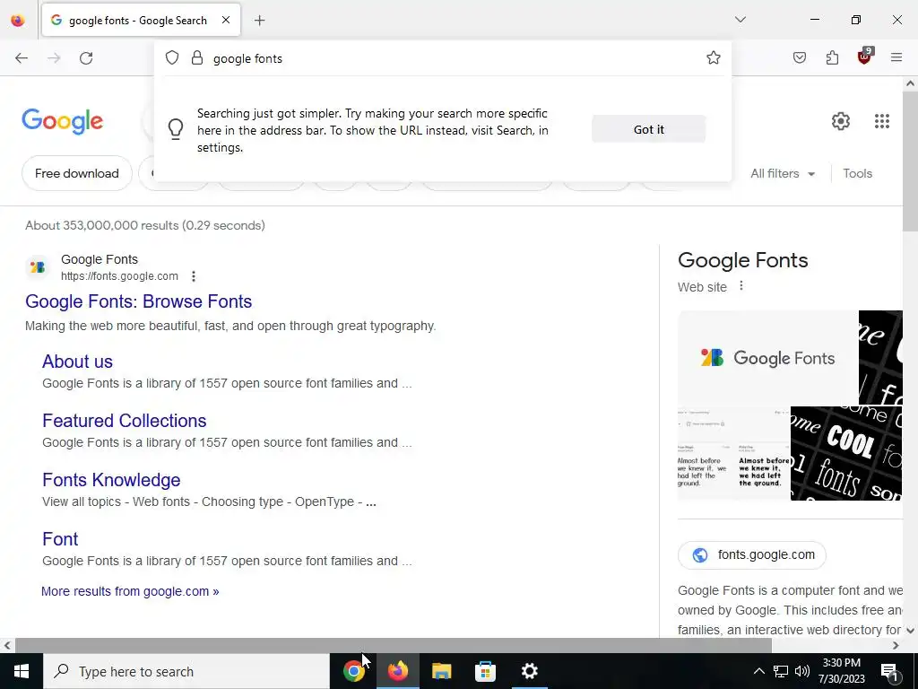Open the Google apps grid
Viewport: 918px width, 689px height.
(x=882, y=121)
